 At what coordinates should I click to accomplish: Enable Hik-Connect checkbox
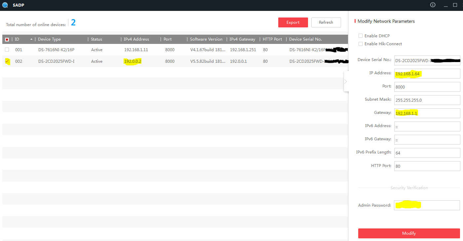[361, 44]
